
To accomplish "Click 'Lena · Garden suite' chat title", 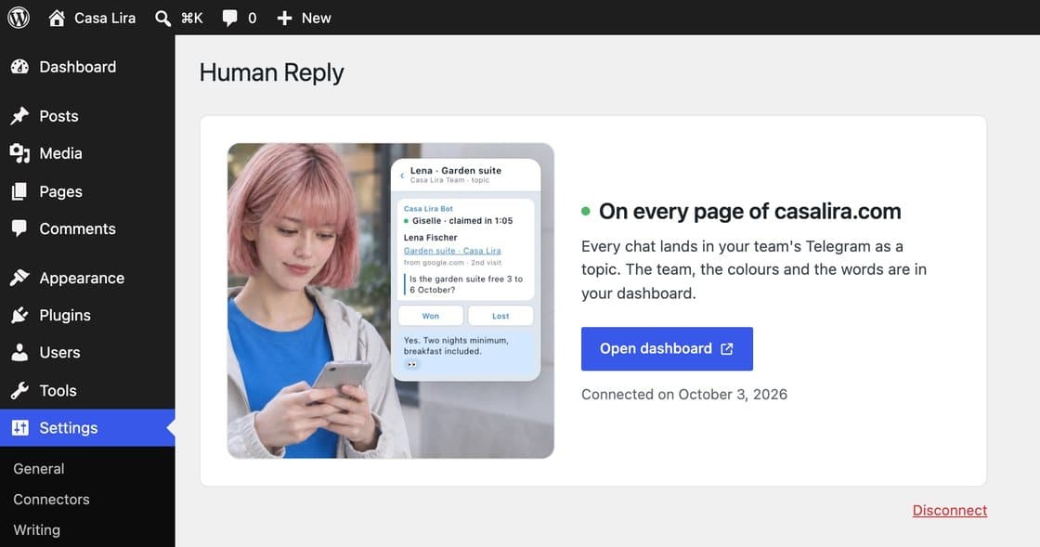I will (x=456, y=170).
